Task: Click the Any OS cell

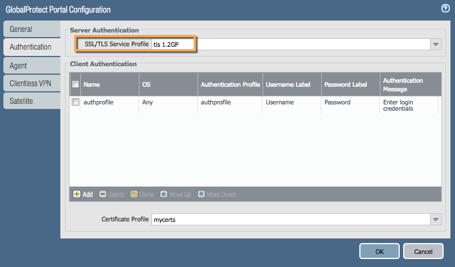Action: [169, 105]
